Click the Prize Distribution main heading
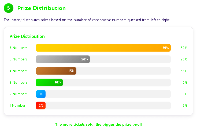Viewport: 197px width, 131px height. 41,8
